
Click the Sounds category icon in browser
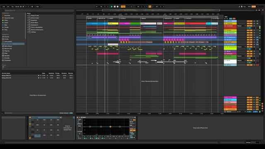(3, 37)
